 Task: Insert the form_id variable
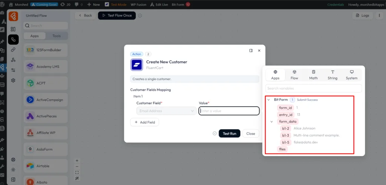point(285,108)
